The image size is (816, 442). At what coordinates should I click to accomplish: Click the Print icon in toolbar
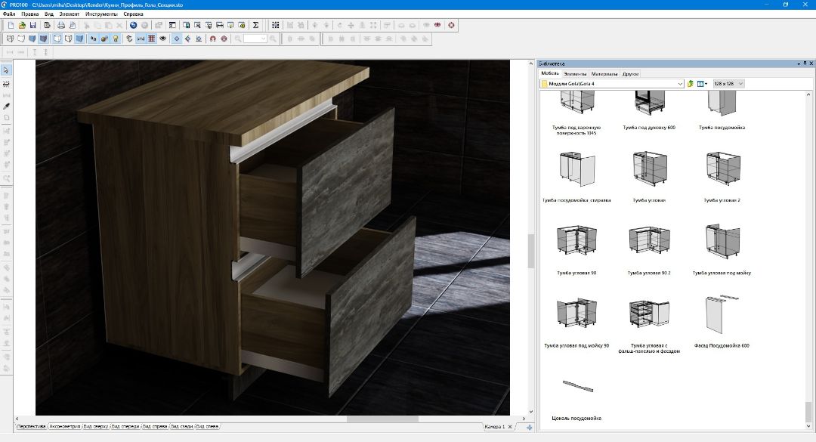(x=61, y=25)
